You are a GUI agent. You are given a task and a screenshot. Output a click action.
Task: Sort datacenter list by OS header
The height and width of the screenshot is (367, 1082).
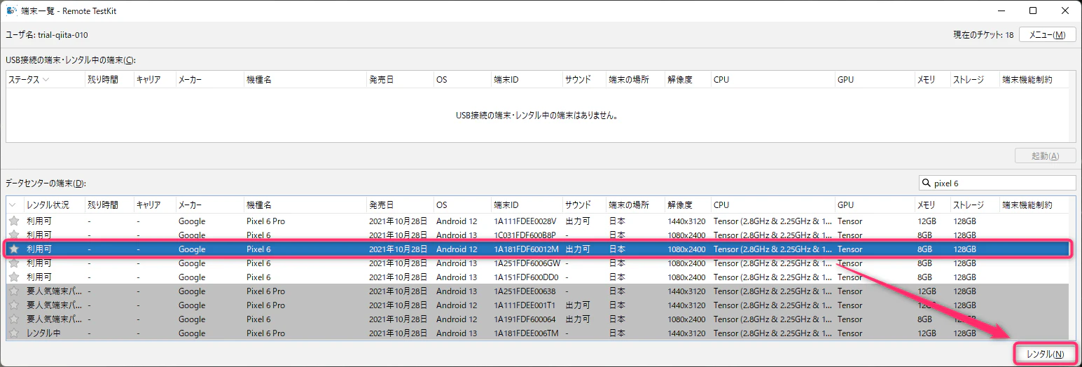tap(462, 205)
